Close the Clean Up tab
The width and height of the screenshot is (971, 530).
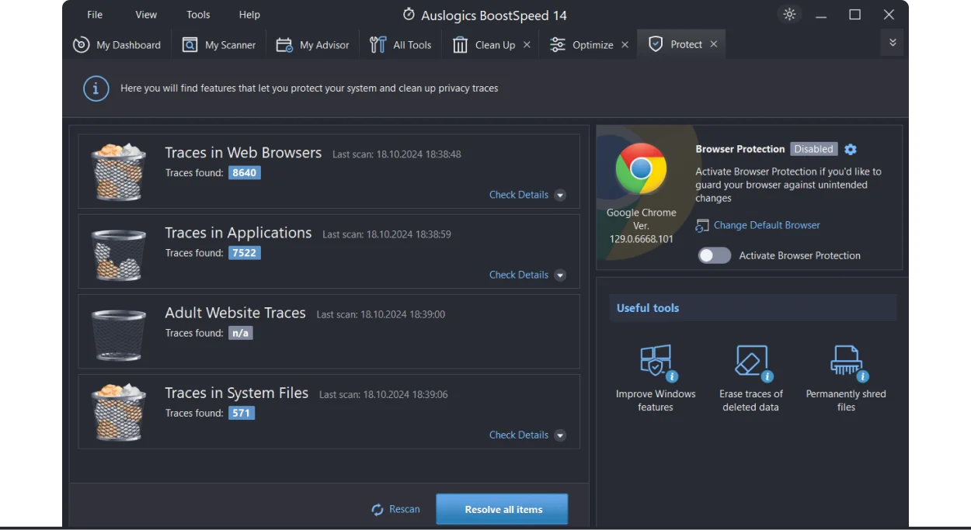527,45
